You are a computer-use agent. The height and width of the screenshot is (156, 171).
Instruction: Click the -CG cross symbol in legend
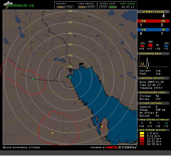click(x=159, y=123)
